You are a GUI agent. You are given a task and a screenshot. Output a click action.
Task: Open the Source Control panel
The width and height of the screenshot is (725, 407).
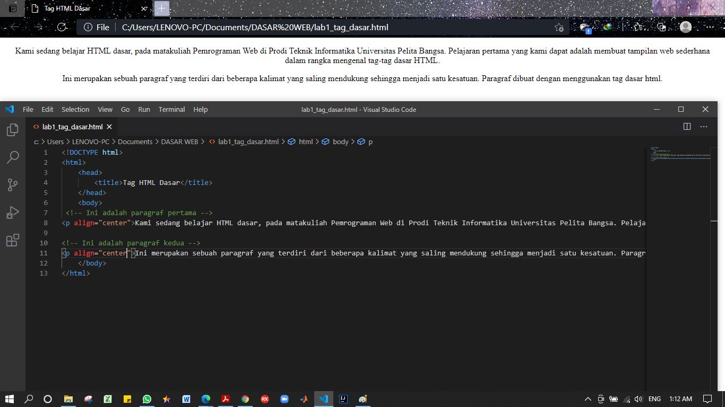tap(13, 184)
